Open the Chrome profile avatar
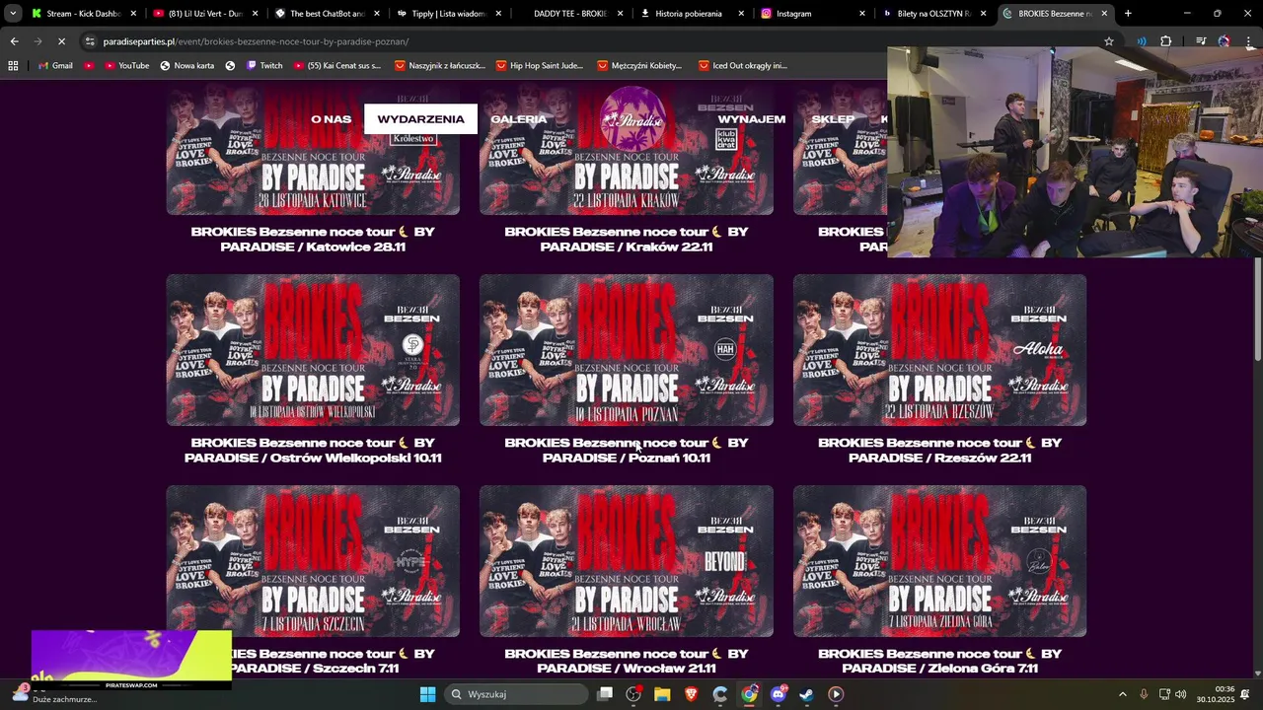 [x=1225, y=41]
